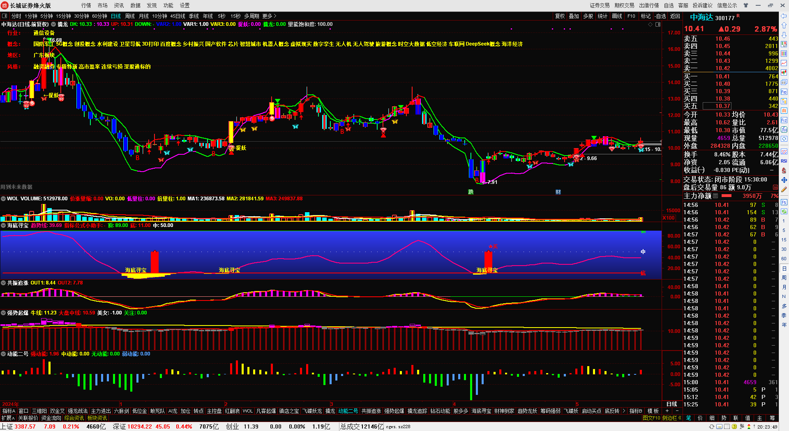Click the 跌 marker below main chart

click(471, 192)
